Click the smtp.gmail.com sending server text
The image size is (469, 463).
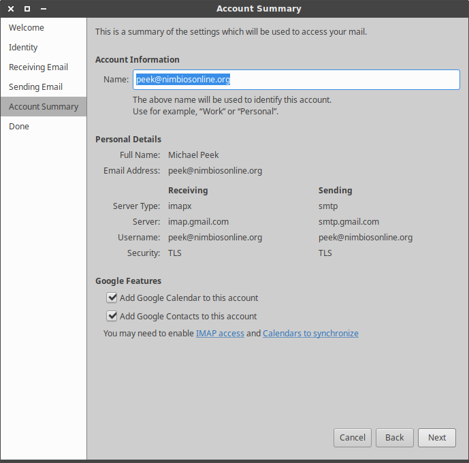(349, 221)
